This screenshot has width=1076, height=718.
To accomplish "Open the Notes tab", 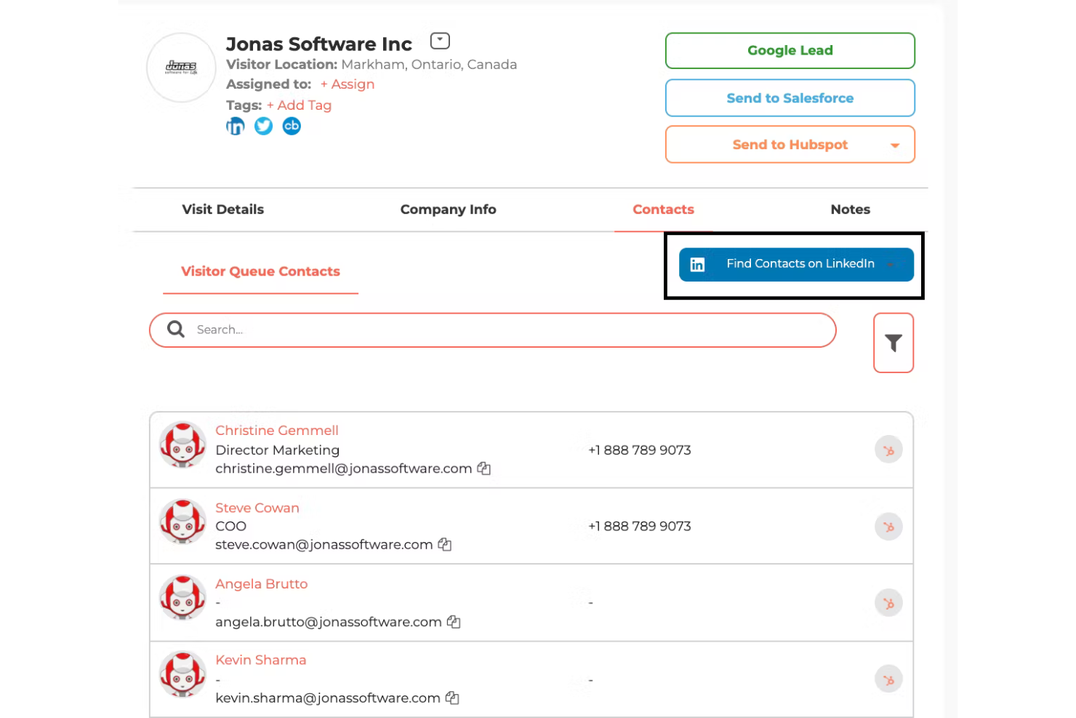I will [850, 210].
